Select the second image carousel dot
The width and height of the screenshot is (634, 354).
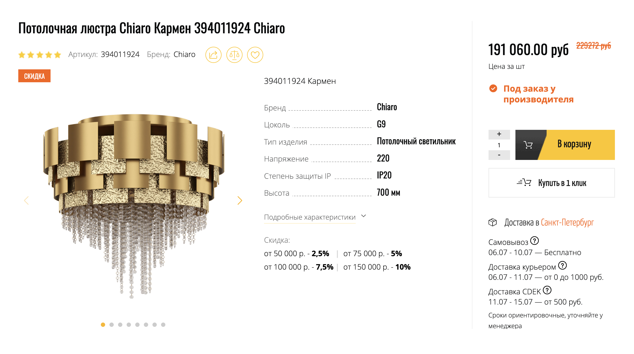coord(112,325)
